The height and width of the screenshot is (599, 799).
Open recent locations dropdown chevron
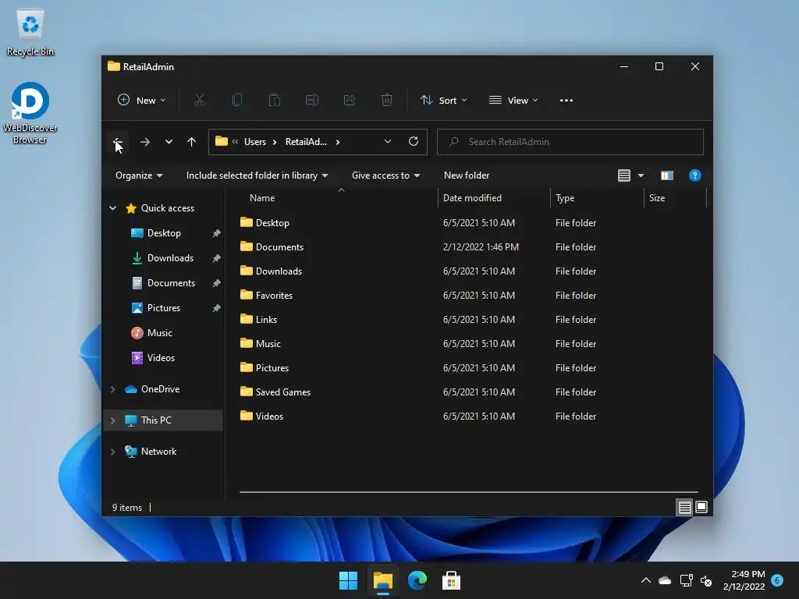[x=169, y=142]
